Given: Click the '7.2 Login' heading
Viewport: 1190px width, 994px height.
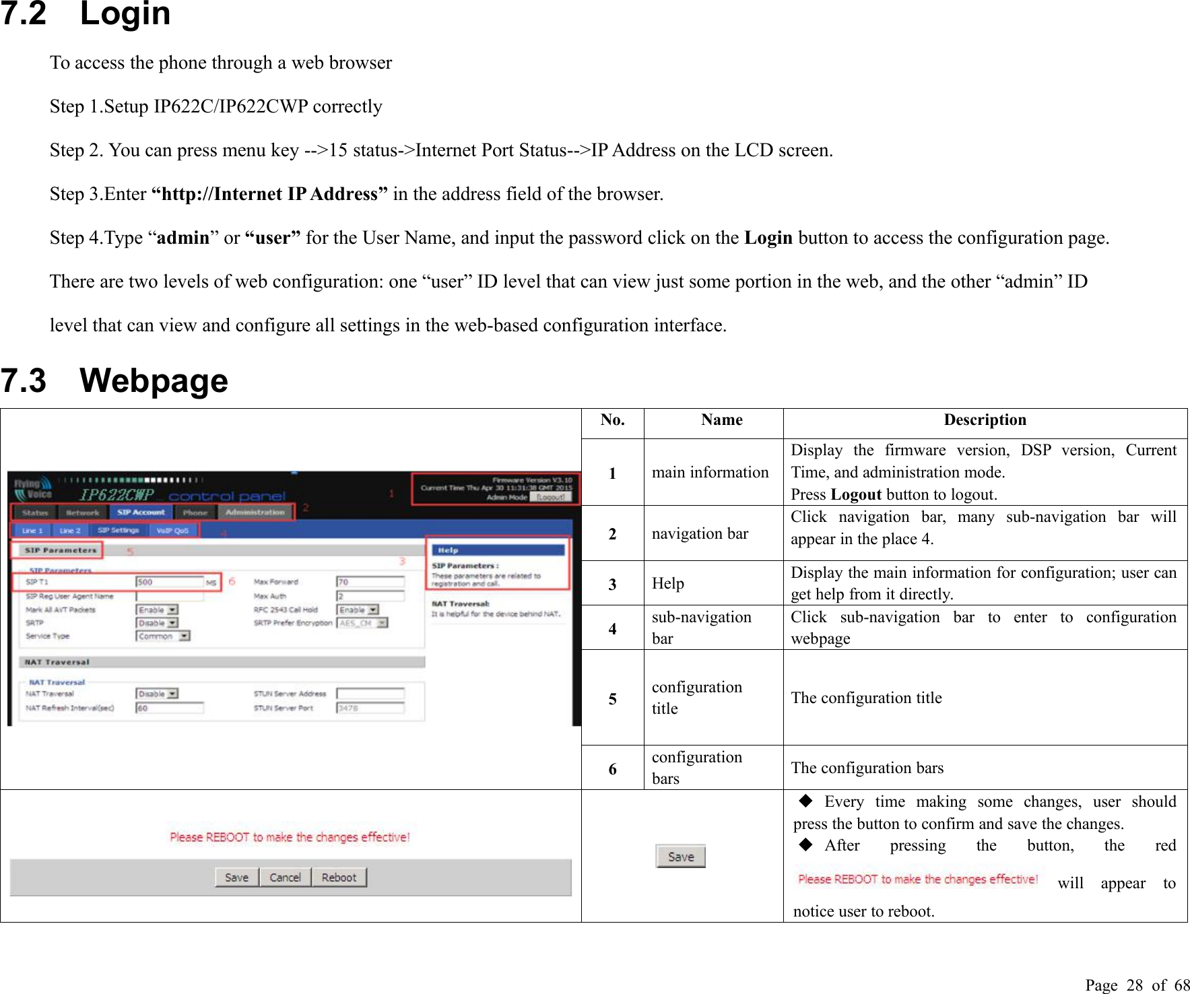Looking at the screenshot, I should click(x=86, y=13).
